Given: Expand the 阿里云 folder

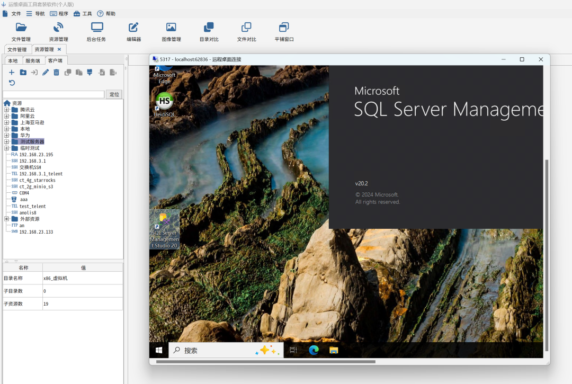Looking at the screenshot, I should (6, 116).
